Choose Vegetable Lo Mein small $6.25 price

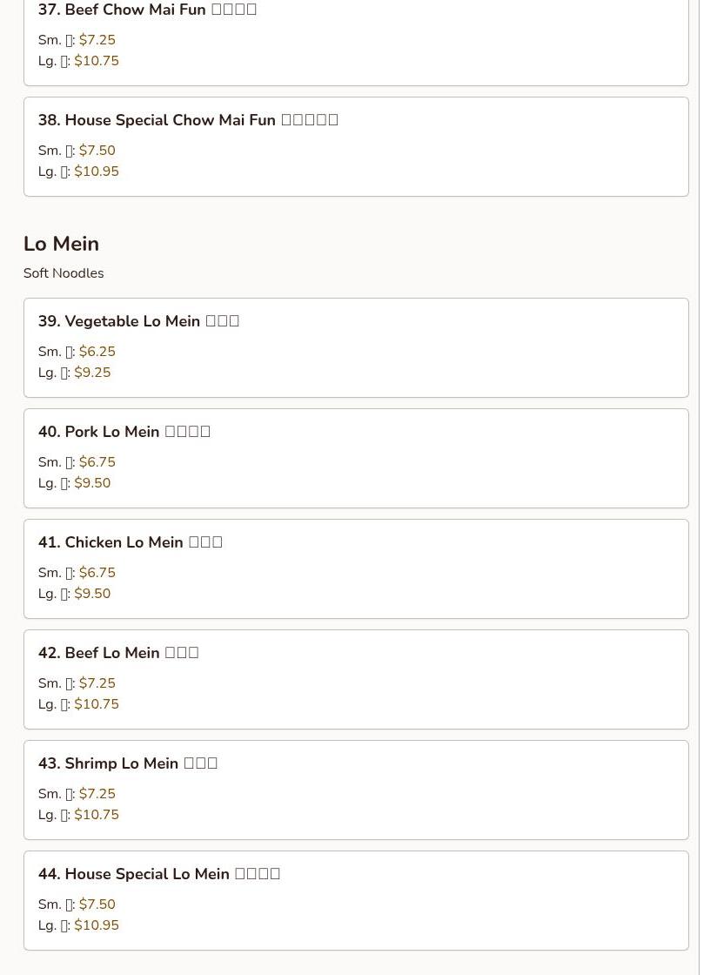(x=97, y=352)
